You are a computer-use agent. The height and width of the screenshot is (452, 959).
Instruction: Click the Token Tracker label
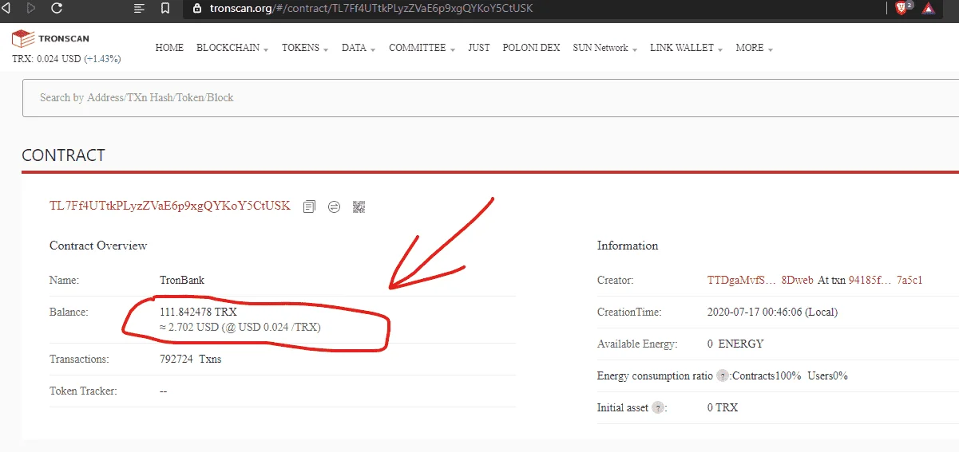pos(83,391)
